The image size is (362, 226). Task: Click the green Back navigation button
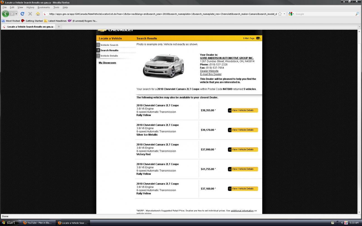pos(6,14)
